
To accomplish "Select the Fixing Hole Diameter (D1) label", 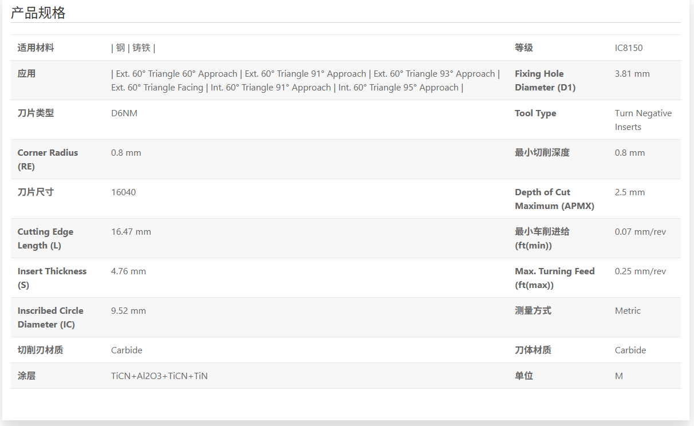I will pos(545,81).
